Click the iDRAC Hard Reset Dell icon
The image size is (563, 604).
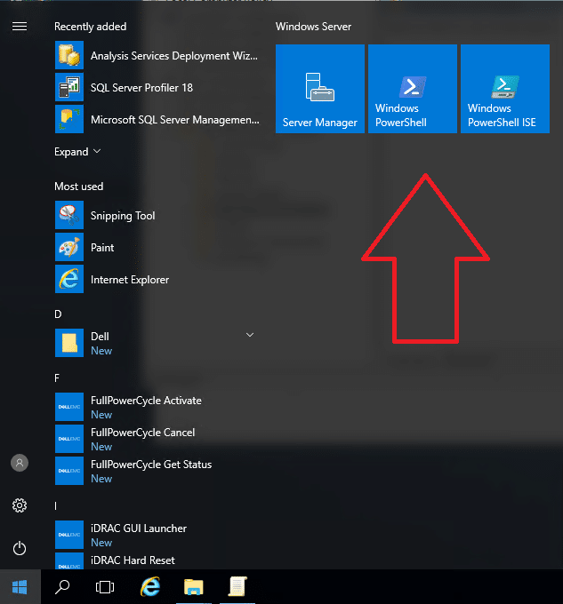click(x=69, y=560)
